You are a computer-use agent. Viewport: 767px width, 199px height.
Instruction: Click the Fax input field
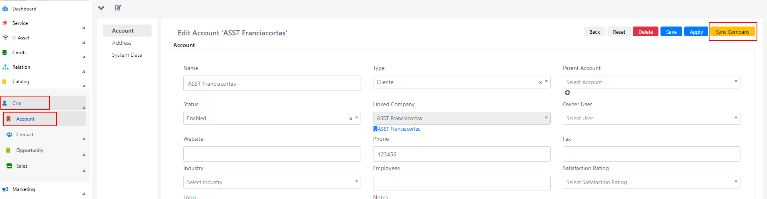pos(651,154)
